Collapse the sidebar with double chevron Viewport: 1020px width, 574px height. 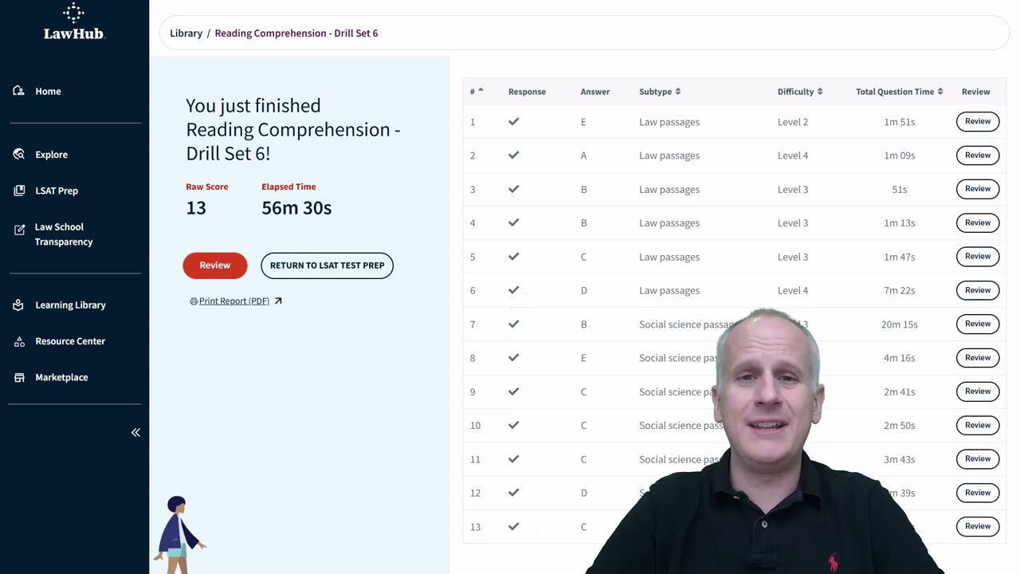tap(135, 432)
